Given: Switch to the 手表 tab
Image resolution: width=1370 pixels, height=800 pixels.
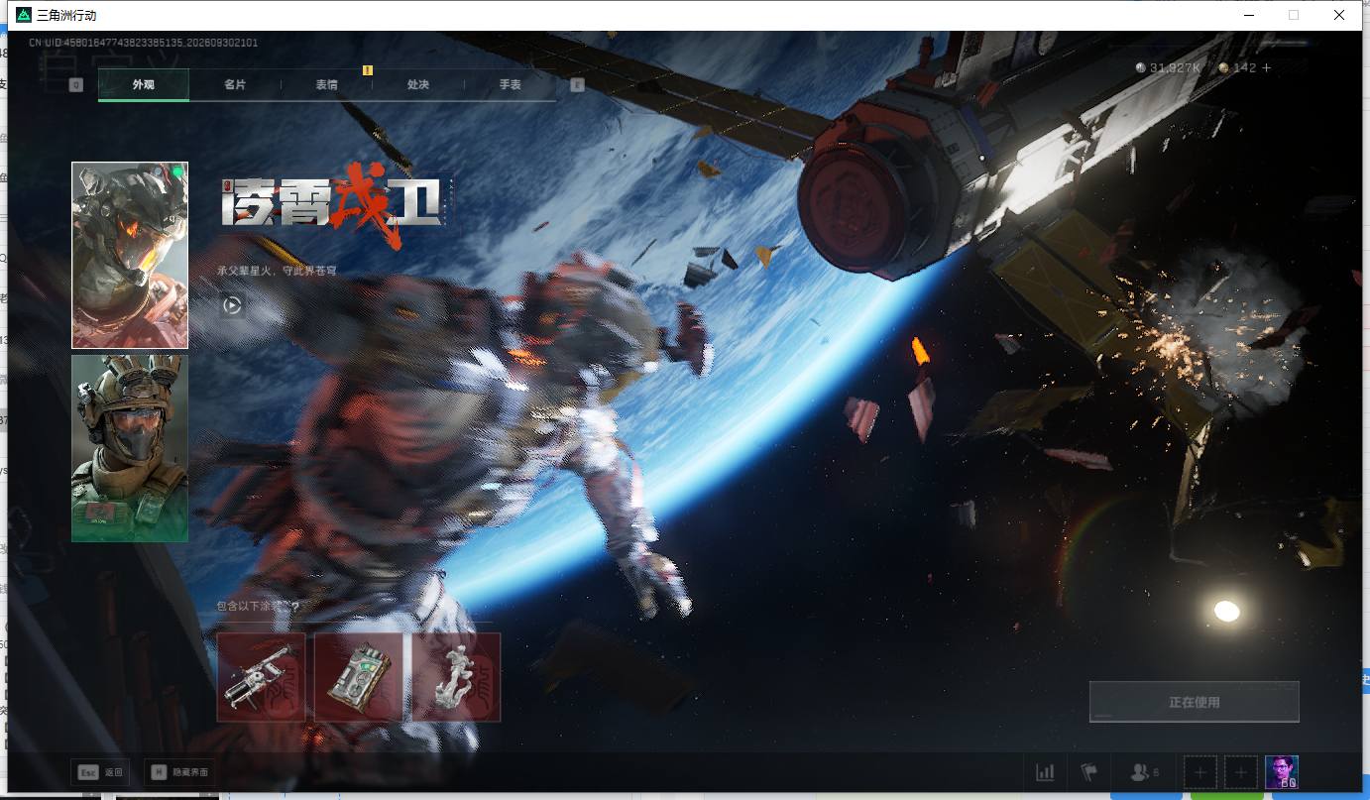Looking at the screenshot, I should (x=510, y=85).
